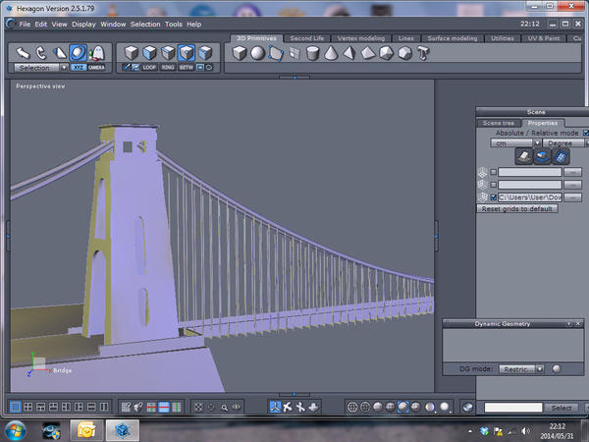589x442 pixels.
Task: Create 3D text primitive
Action: [x=423, y=53]
